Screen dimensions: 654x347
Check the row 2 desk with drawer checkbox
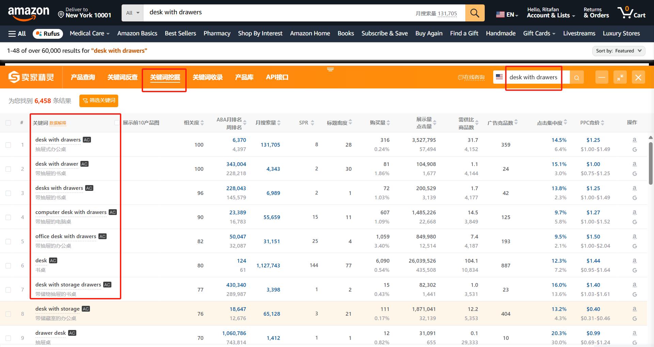8,169
